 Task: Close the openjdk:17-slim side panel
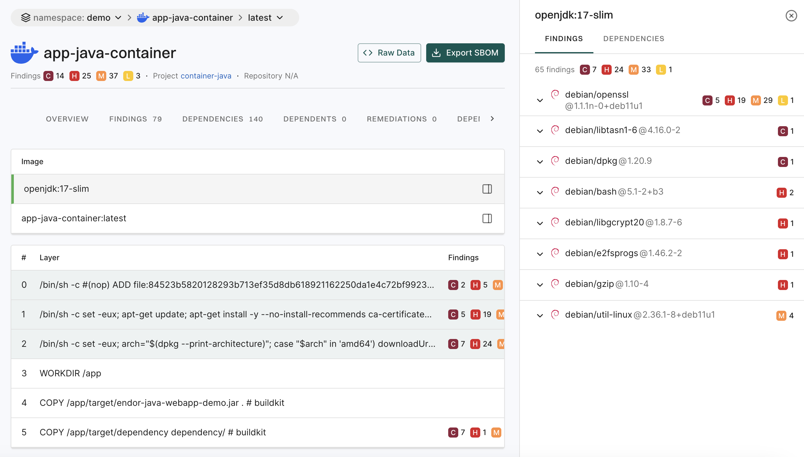click(x=791, y=16)
